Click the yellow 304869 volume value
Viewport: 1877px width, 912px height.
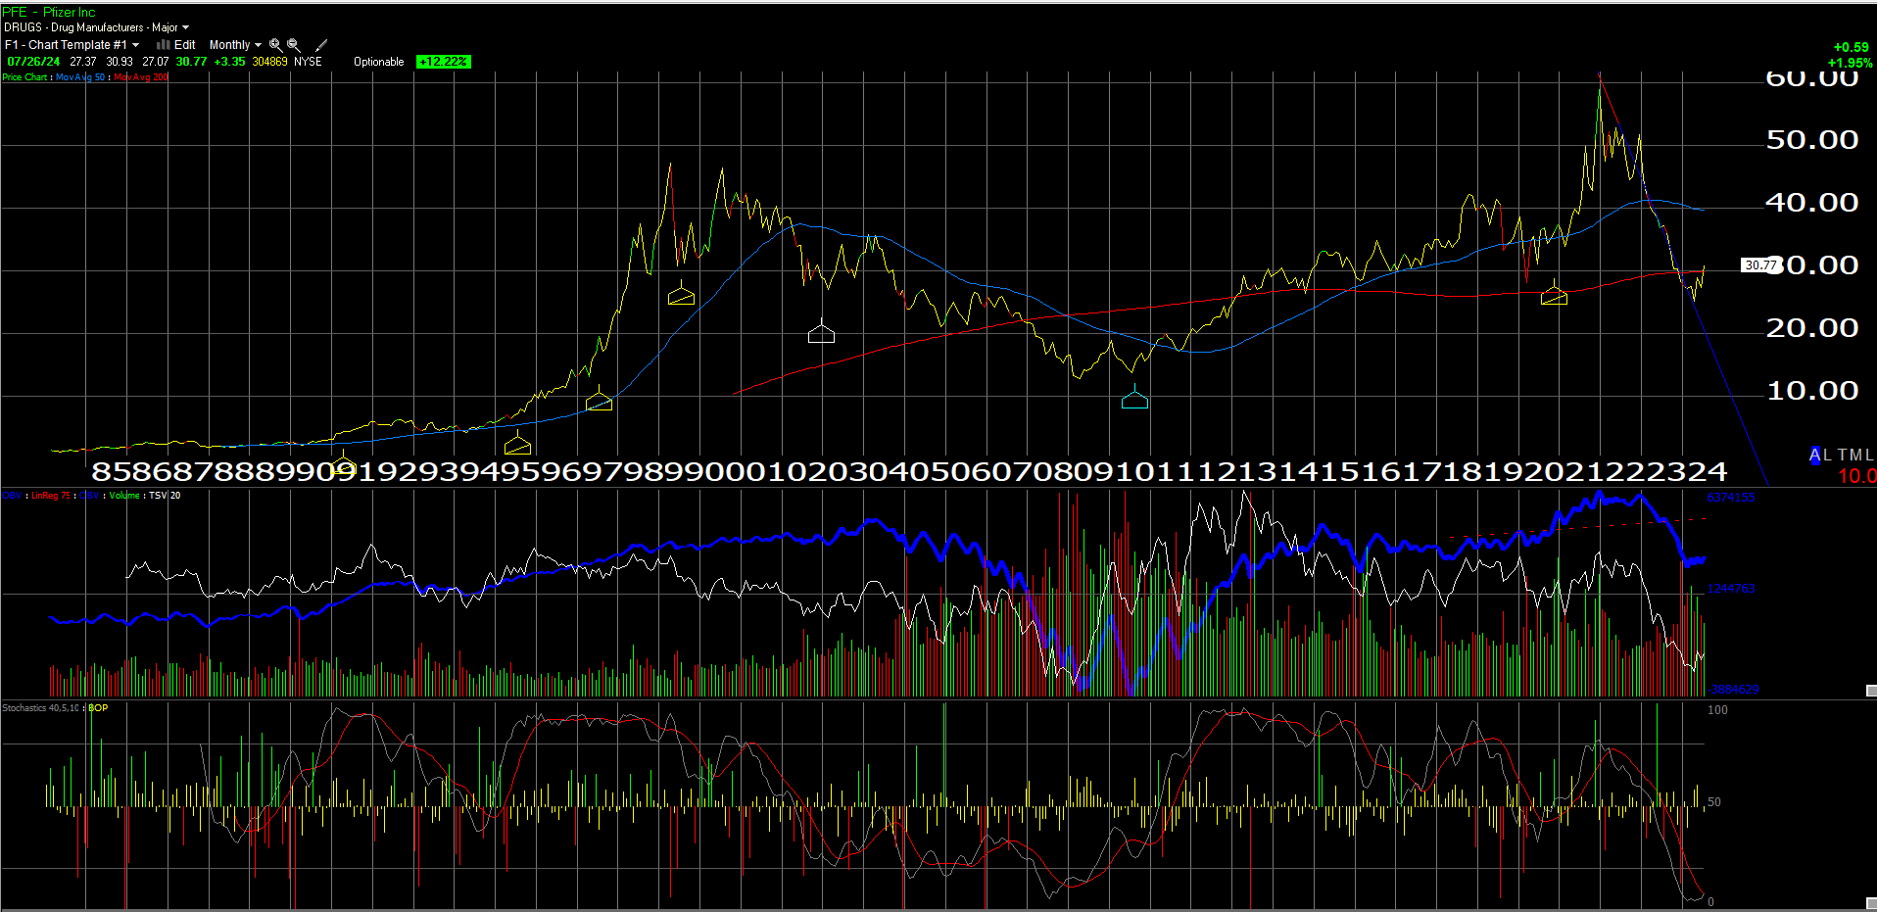pyautogui.click(x=269, y=62)
